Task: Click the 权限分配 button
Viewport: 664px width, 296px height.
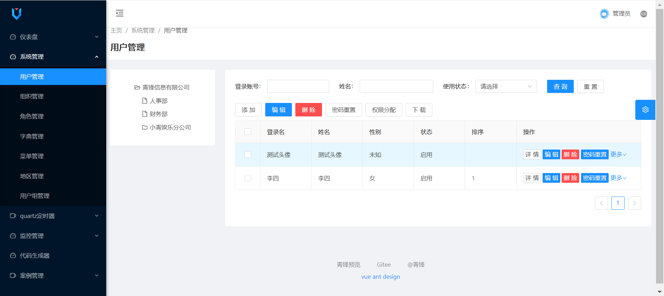Action: [384, 110]
